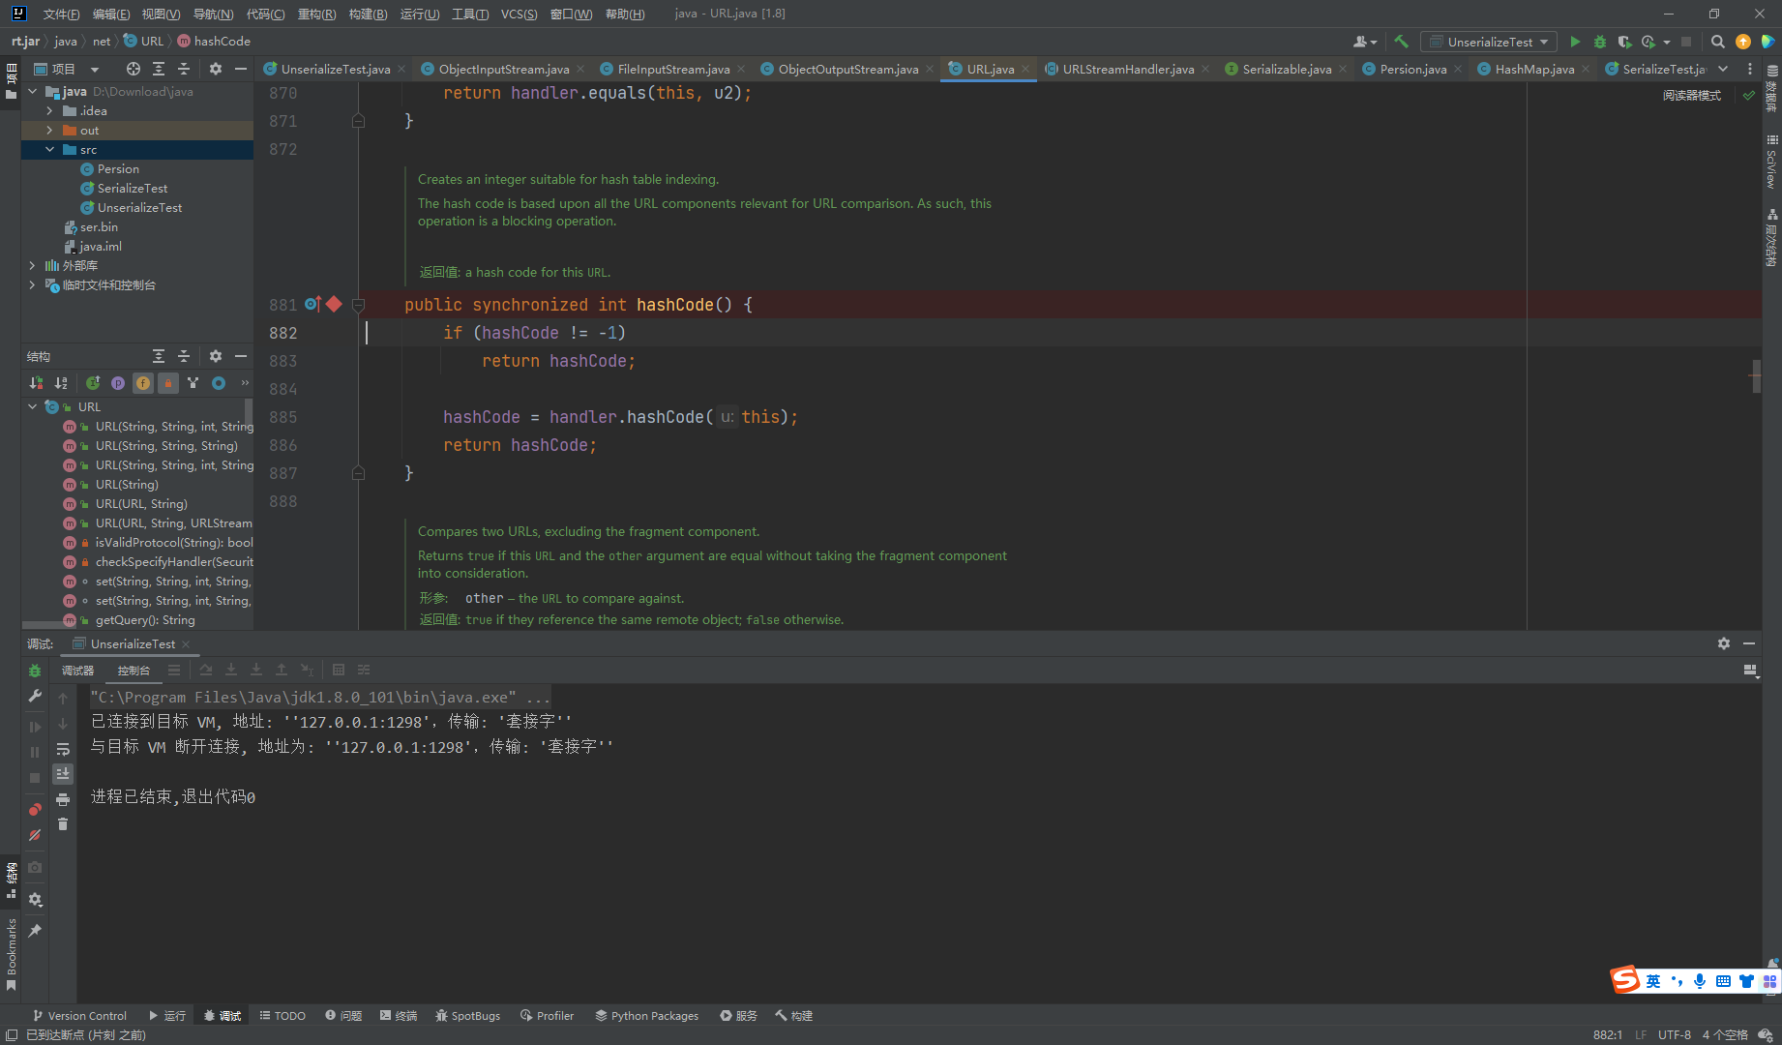
Task: Locate current file in project tree icon
Action: tap(134, 69)
